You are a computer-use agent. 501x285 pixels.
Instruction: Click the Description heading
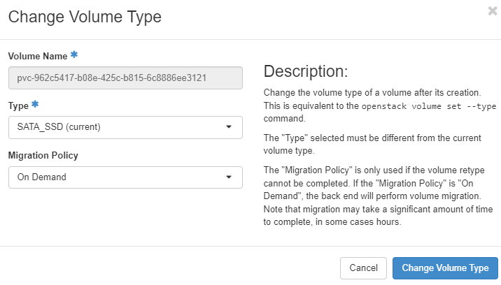[x=305, y=72]
